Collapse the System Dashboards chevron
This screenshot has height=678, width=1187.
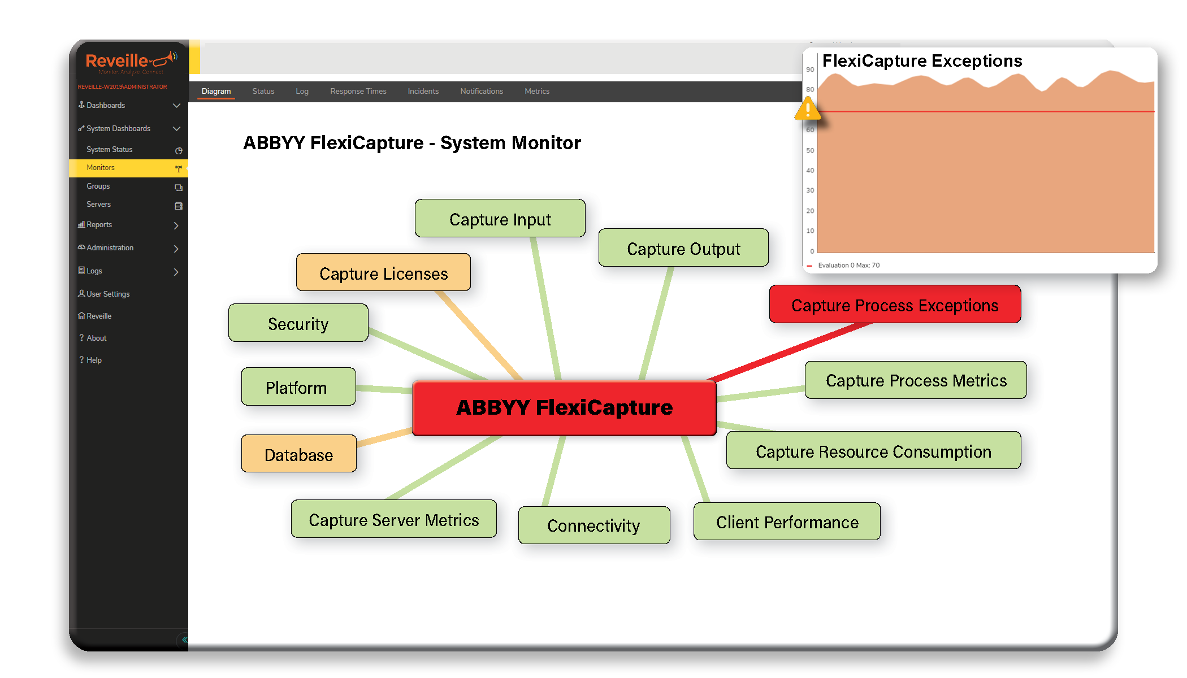click(176, 129)
